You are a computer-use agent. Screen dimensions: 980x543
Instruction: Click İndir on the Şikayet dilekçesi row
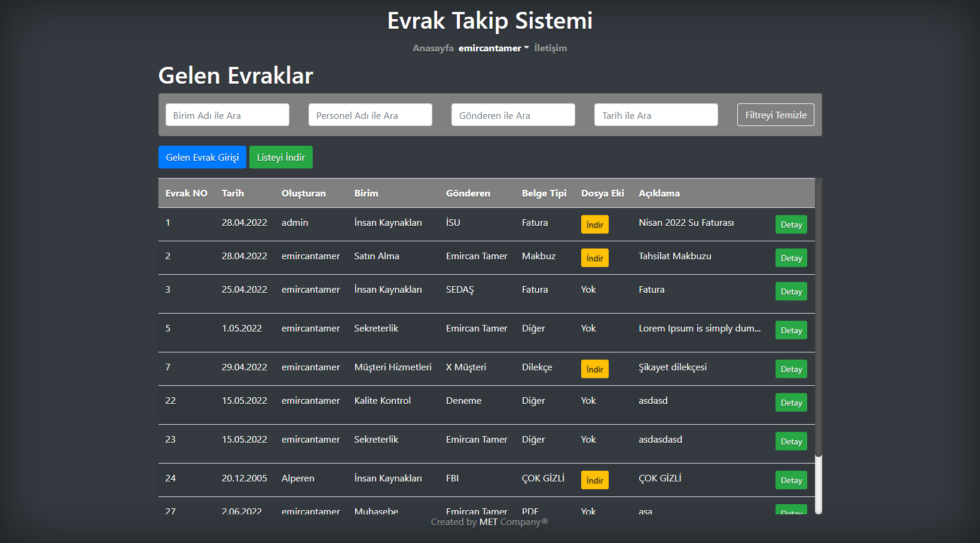[x=594, y=369]
